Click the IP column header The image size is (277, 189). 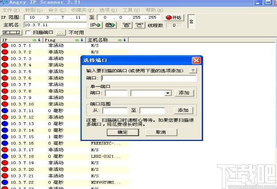pyautogui.click(x=22, y=40)
